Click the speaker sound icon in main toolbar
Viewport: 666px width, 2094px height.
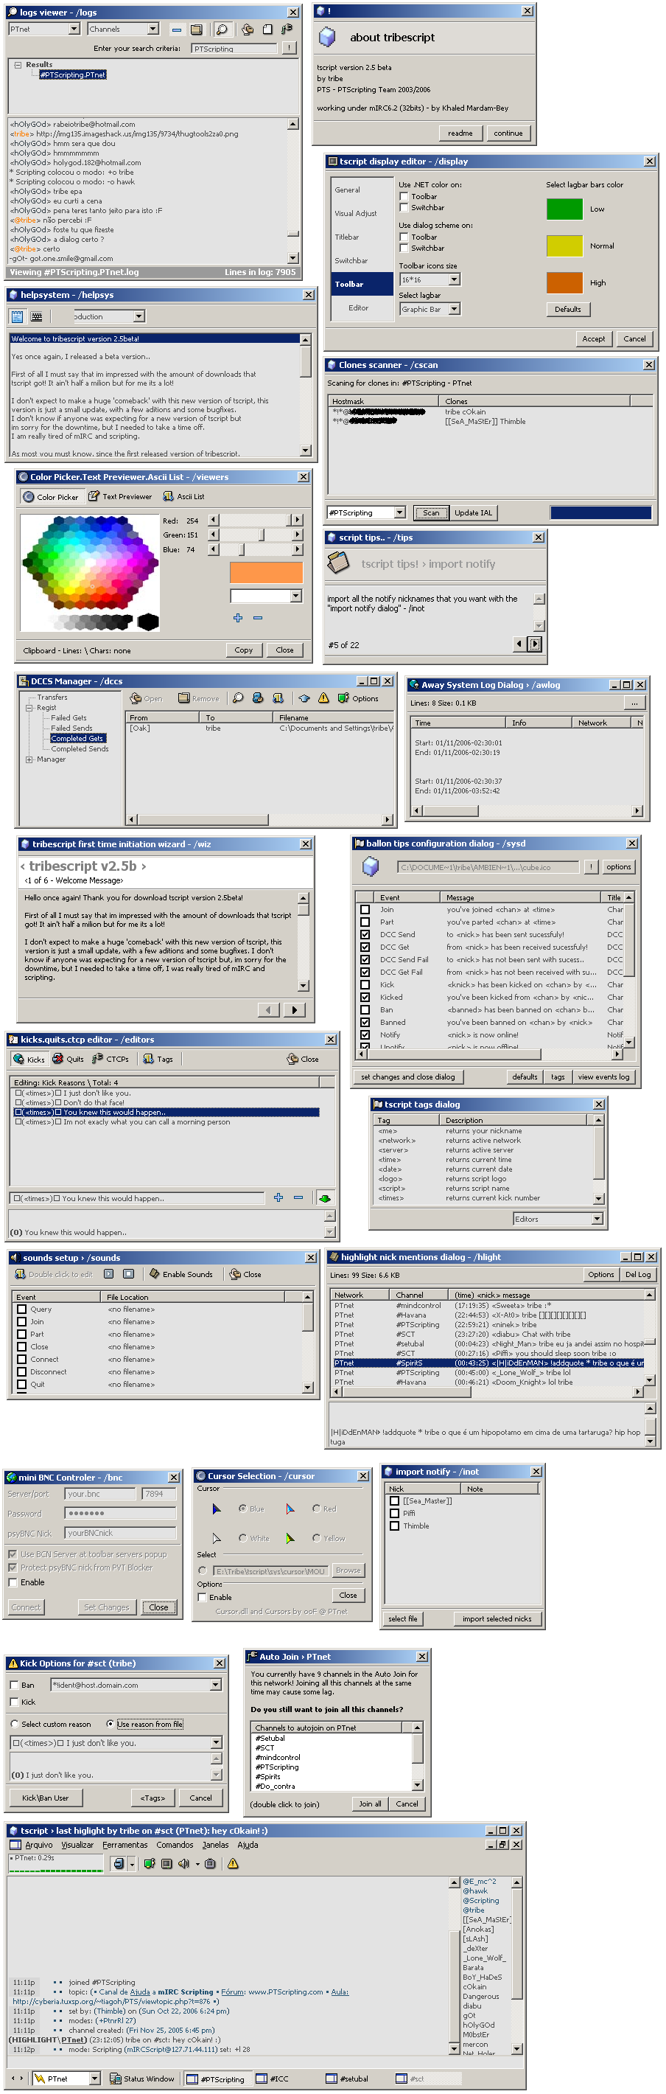(183, 1863)
